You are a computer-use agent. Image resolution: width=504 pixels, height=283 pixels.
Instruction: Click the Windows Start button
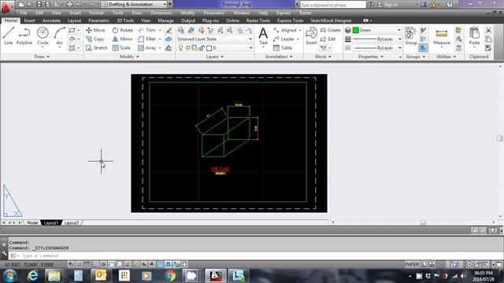[10, 275]
